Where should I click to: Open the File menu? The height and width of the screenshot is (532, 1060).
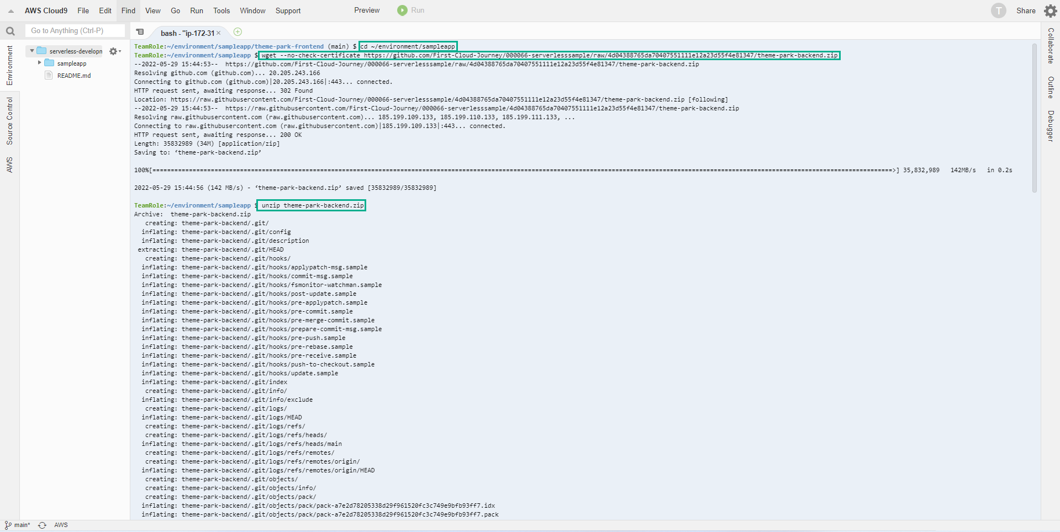(x=83, y=10)
